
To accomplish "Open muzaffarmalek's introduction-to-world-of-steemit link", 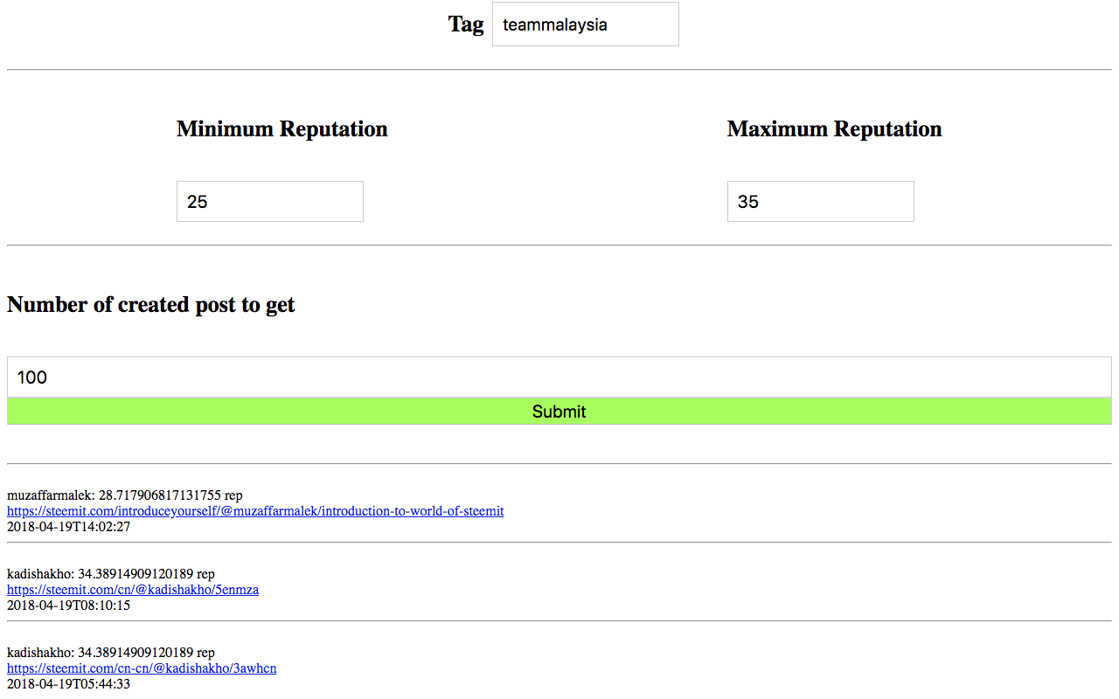I will click(255, 511).
